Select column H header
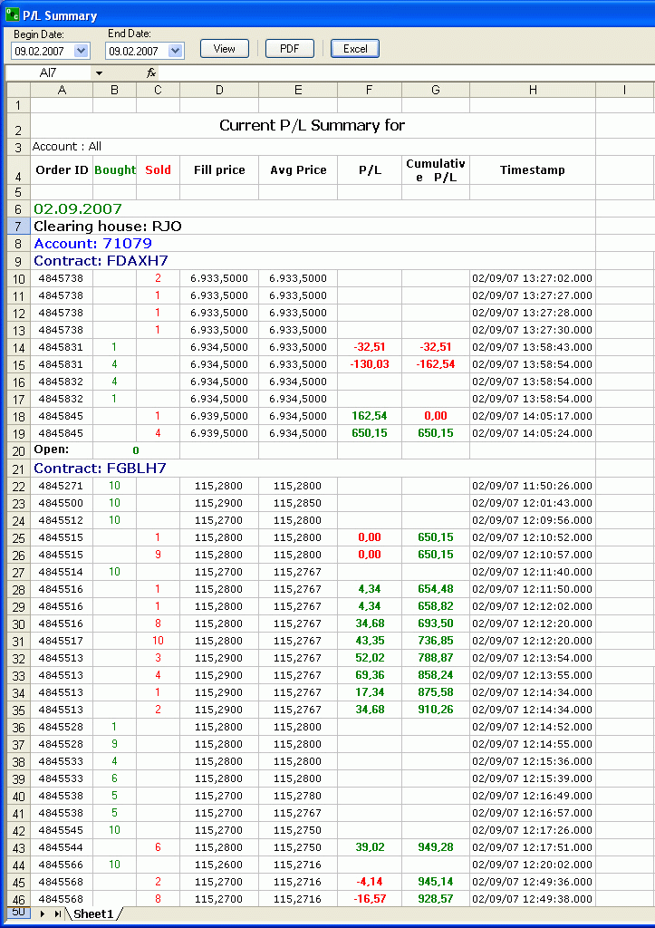The height and width of the screenshot is (928, 655). (532, 90)
